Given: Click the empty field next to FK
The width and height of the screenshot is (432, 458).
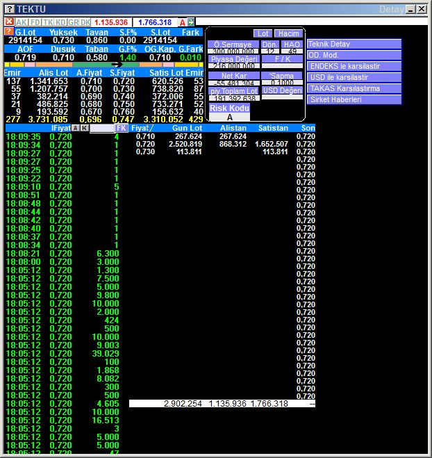Looking at the screenshot, I should 101,128.
